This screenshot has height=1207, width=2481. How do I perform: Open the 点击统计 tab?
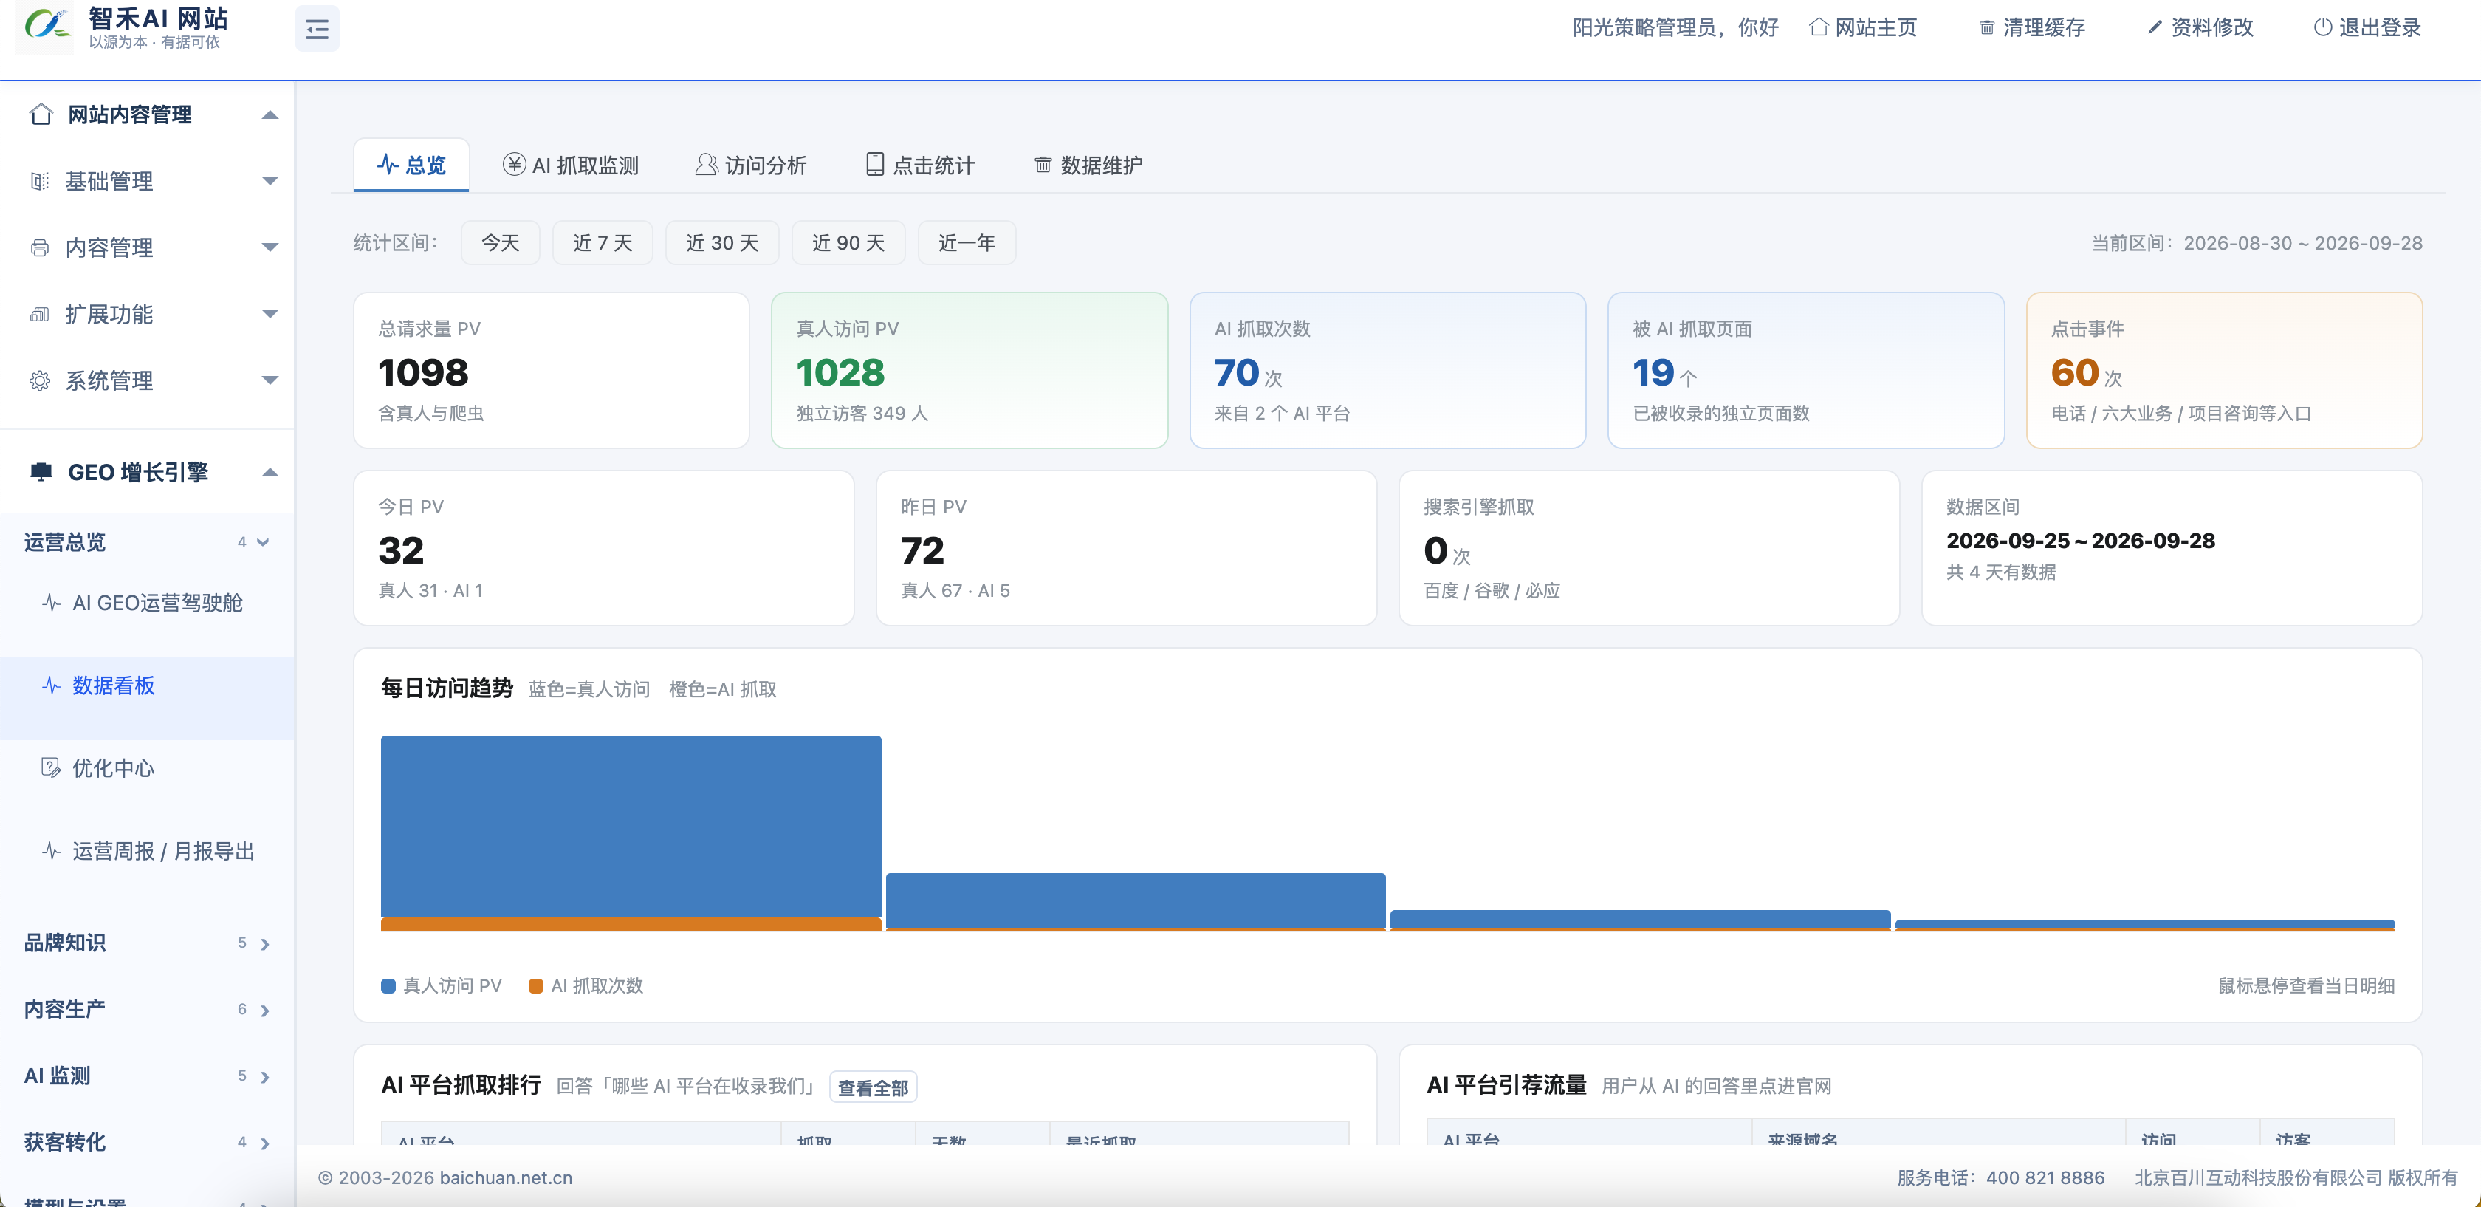[920, 165]
